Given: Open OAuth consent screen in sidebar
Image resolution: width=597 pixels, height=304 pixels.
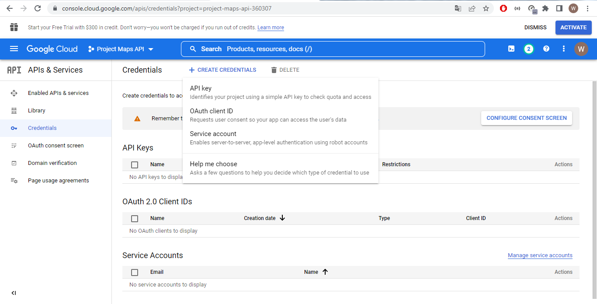Looking at the screenshot, I should pyautogui.click(x=56, y=146).
